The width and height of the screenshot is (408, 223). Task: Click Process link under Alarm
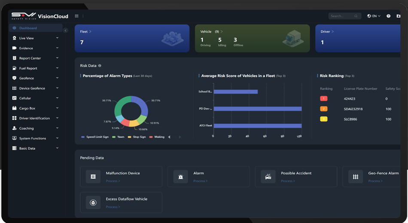coord(200,181)
